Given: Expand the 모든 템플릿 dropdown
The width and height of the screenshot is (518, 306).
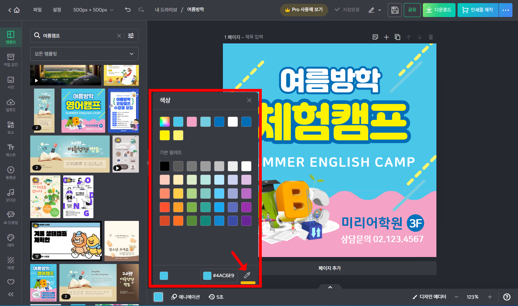Looking at the screenshot, I should [x=84, y=54].
